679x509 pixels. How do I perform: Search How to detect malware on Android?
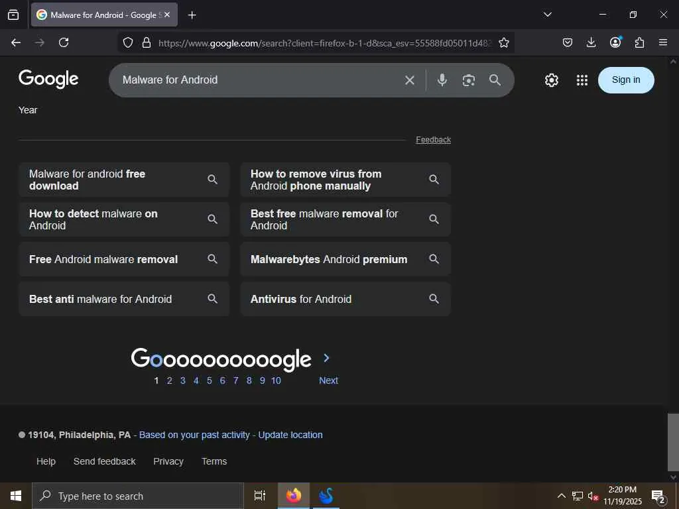coord(124,219)
